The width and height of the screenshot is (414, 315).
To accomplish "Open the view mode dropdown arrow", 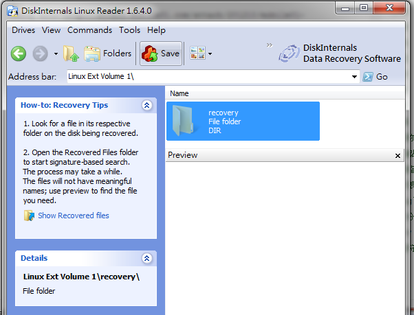I will click(x=210, y=54).
